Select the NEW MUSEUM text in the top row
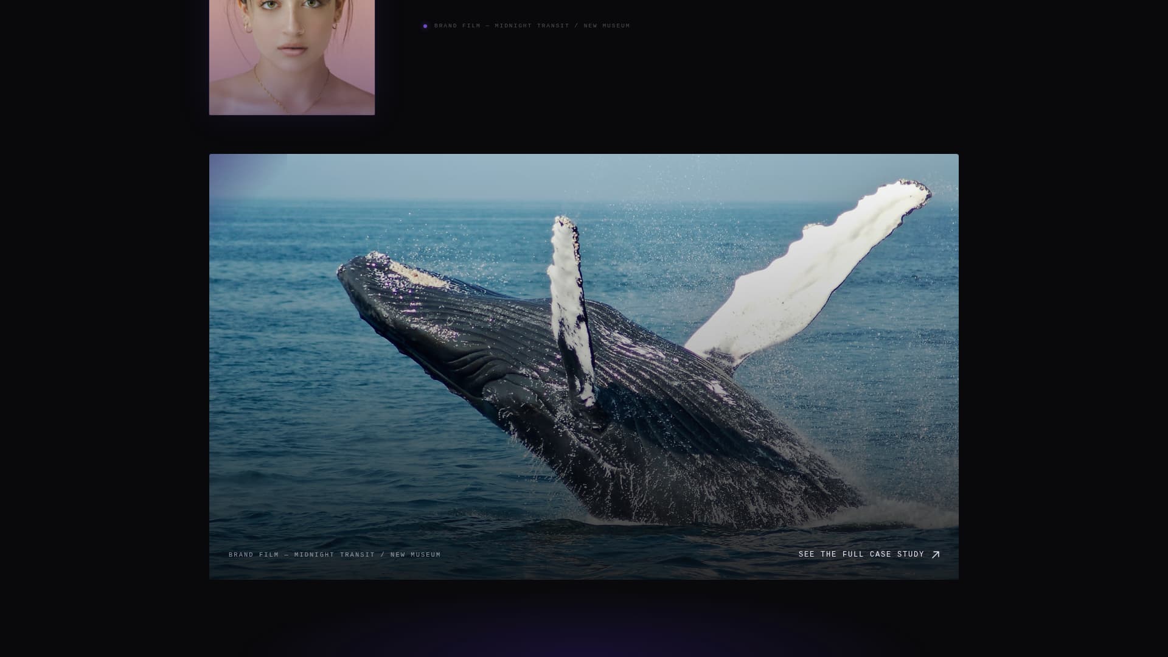The width and height of the screenshot is (1168, 657). coord(606,26)
